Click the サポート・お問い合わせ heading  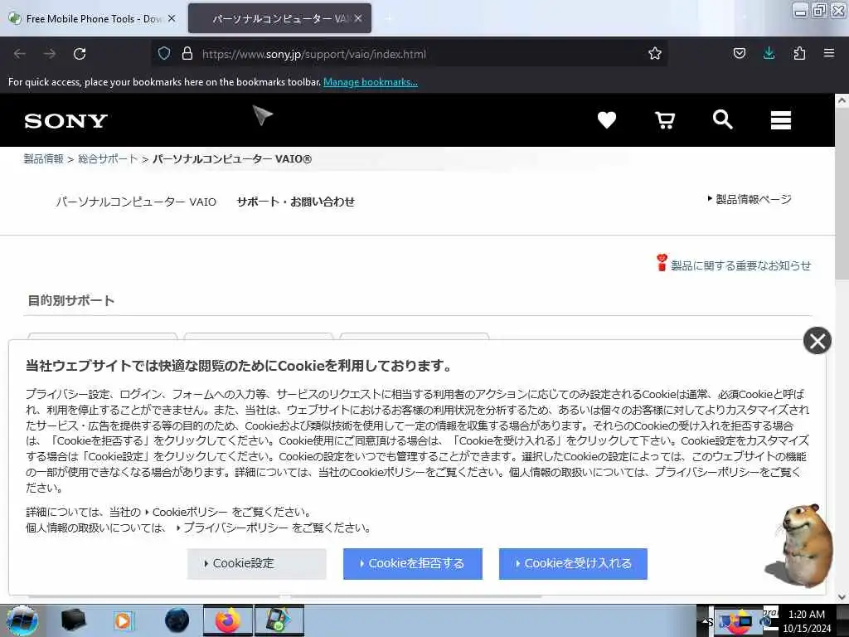pos(296,202)
